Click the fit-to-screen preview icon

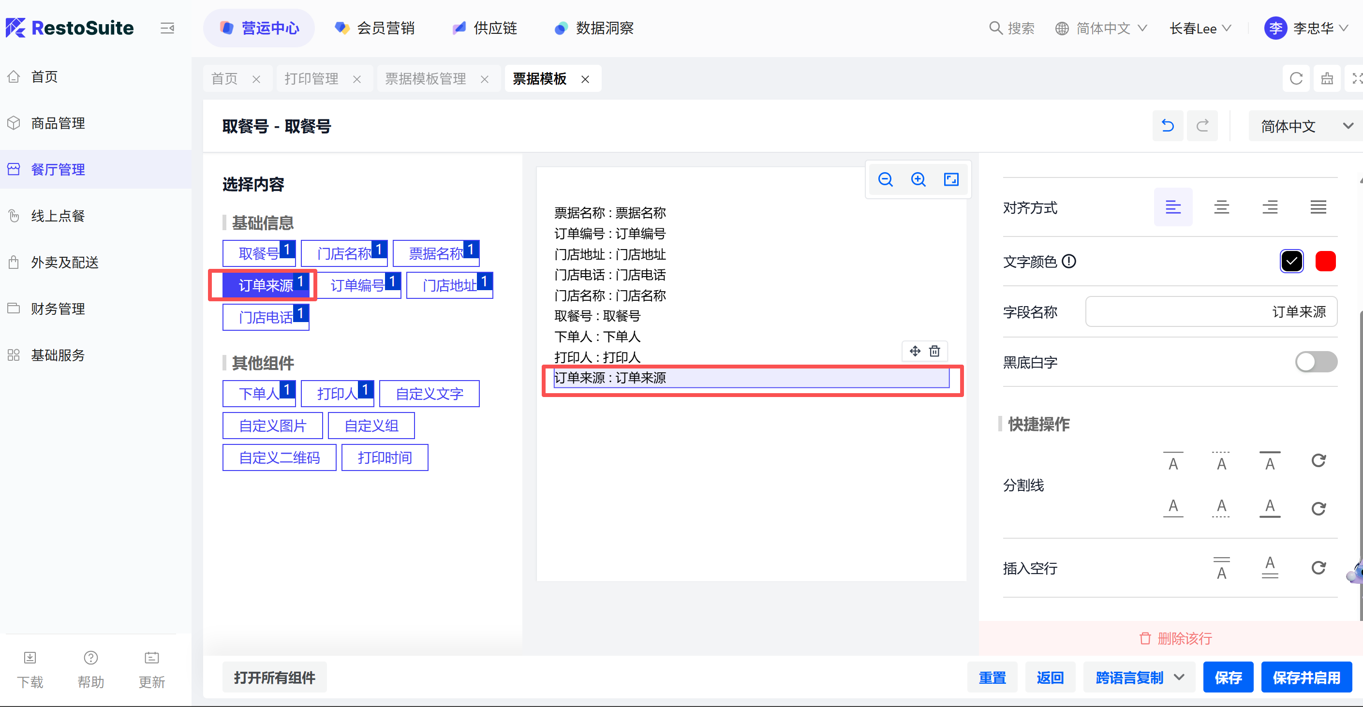pos(951,179)
